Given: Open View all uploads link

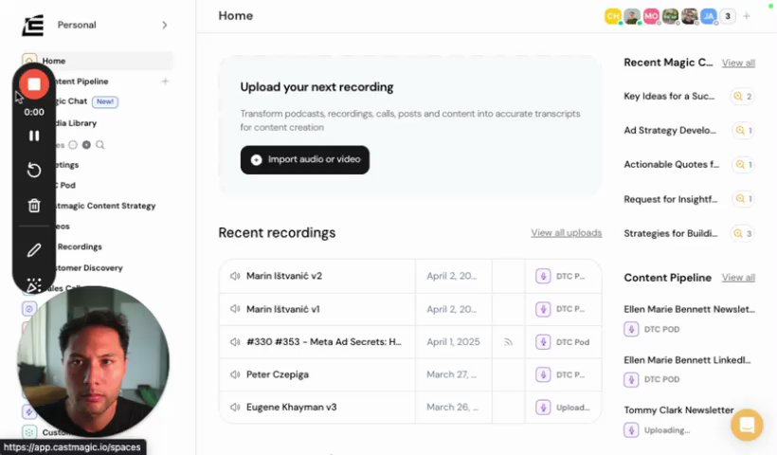Looking at the screenshot, I should click(x=566, y=232).
